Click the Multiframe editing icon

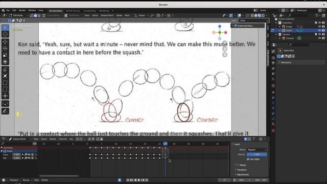[66, 15]
